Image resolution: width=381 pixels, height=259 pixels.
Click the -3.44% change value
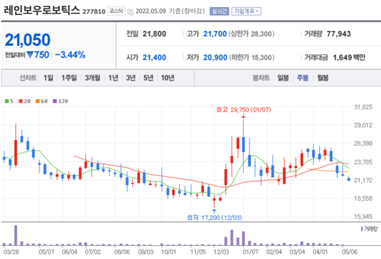click(70, 55)
